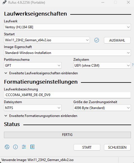The width and height of the screenshot is (134, 163).
Task: Expand Erweiterte Laufwerkseigenschaften einblenden
Action: point(41,73)
